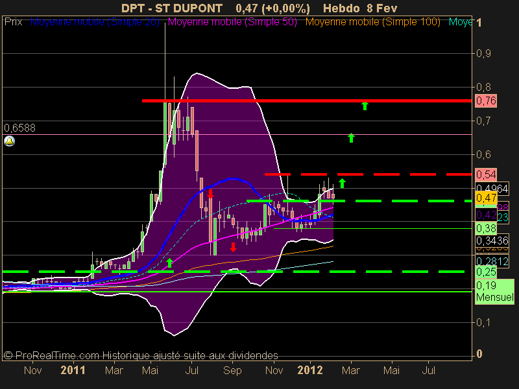Click the orange 0,47 current price tag
The image size is (519, 389).
[486, 198]
